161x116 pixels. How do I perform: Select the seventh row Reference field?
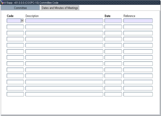click(138, 57)
